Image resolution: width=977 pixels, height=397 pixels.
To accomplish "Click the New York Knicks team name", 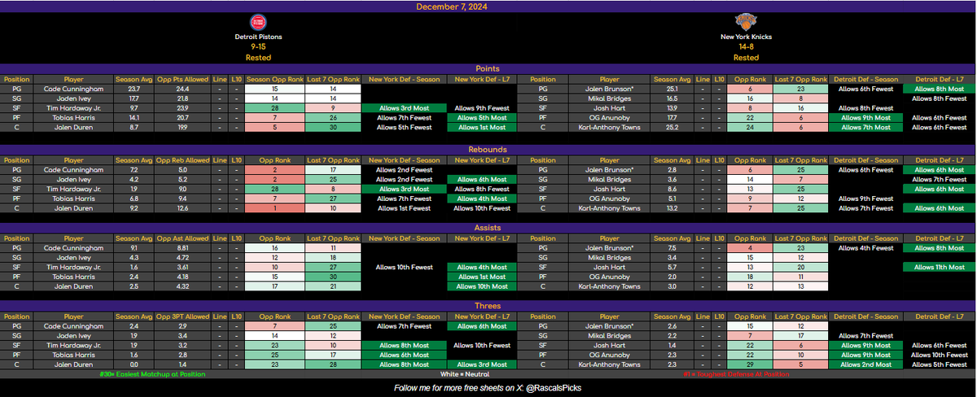I will 746,37.
